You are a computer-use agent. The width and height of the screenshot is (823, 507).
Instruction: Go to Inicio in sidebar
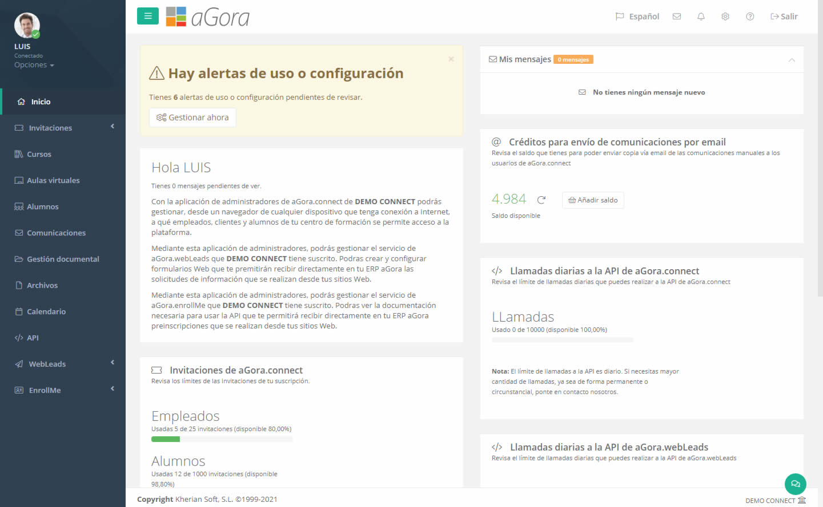[63, 102]
